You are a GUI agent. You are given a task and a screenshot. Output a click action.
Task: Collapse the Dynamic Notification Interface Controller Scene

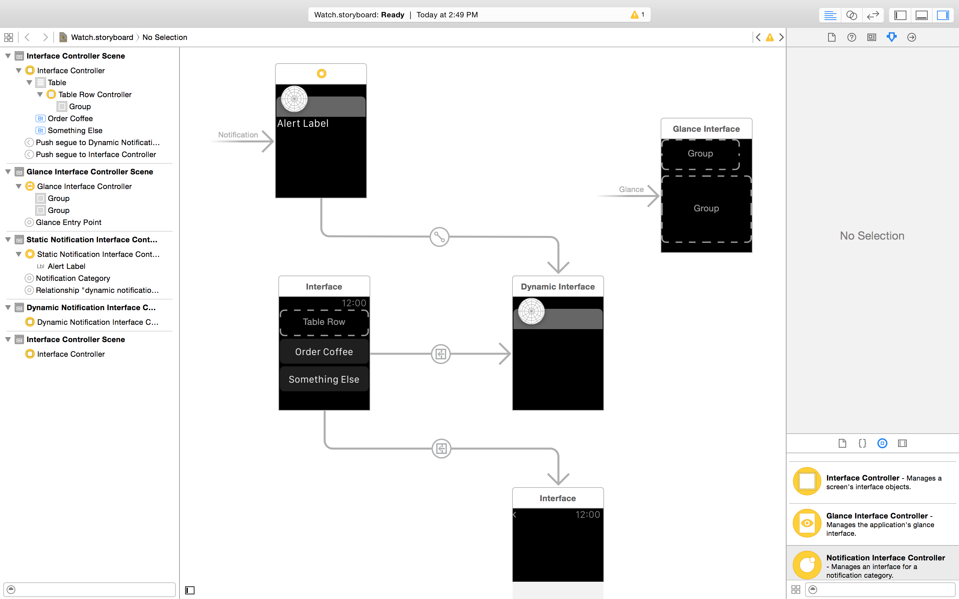(x=8, y=307)
